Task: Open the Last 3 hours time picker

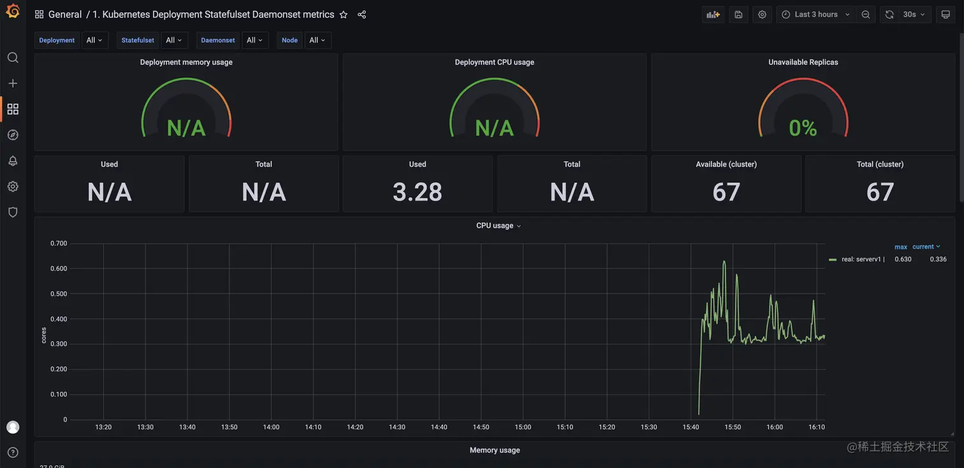Action: click(x=816, y=15)
